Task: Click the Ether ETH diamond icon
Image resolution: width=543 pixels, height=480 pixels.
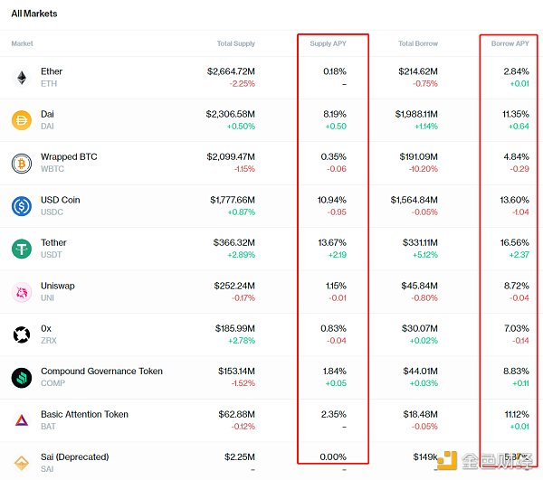Action: 22,78
